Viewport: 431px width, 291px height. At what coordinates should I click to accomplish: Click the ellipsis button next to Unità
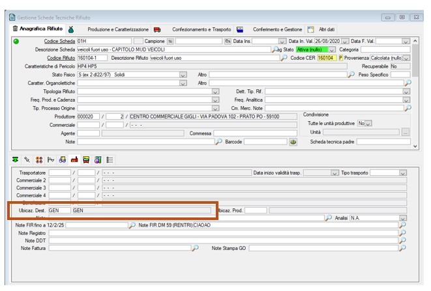click(406, 132)
